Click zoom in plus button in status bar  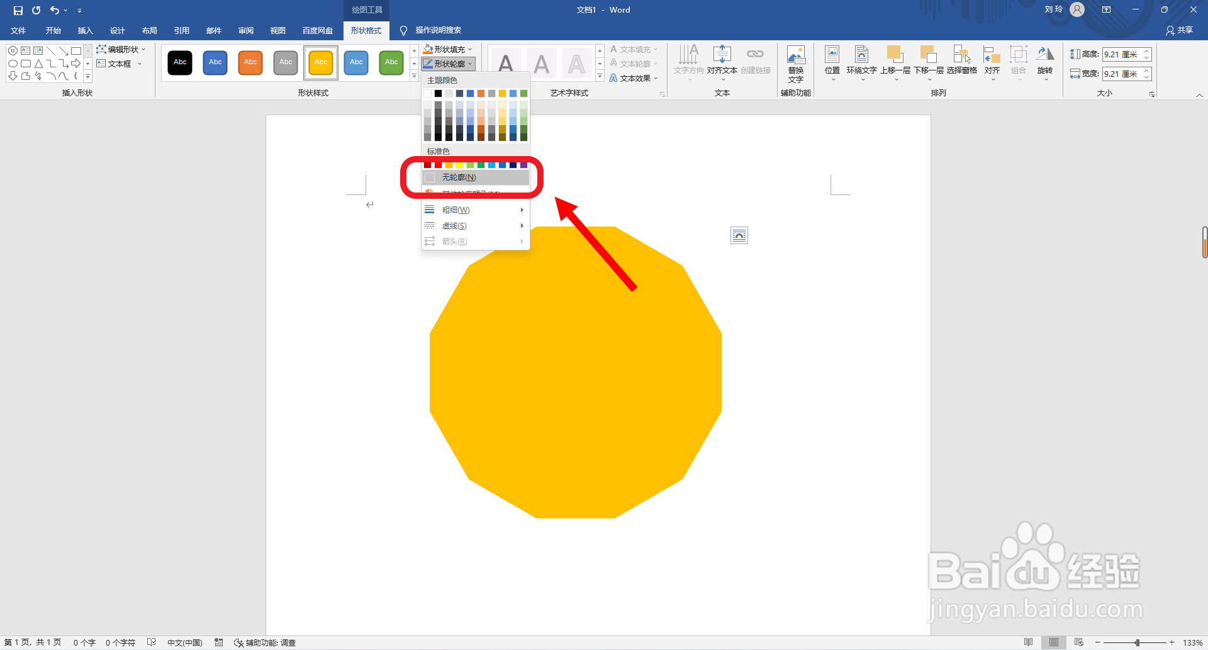[x=1172, y=642]
